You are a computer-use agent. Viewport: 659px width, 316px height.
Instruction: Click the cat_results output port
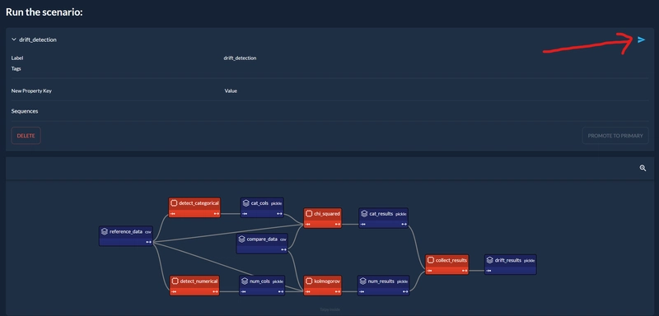404,224
